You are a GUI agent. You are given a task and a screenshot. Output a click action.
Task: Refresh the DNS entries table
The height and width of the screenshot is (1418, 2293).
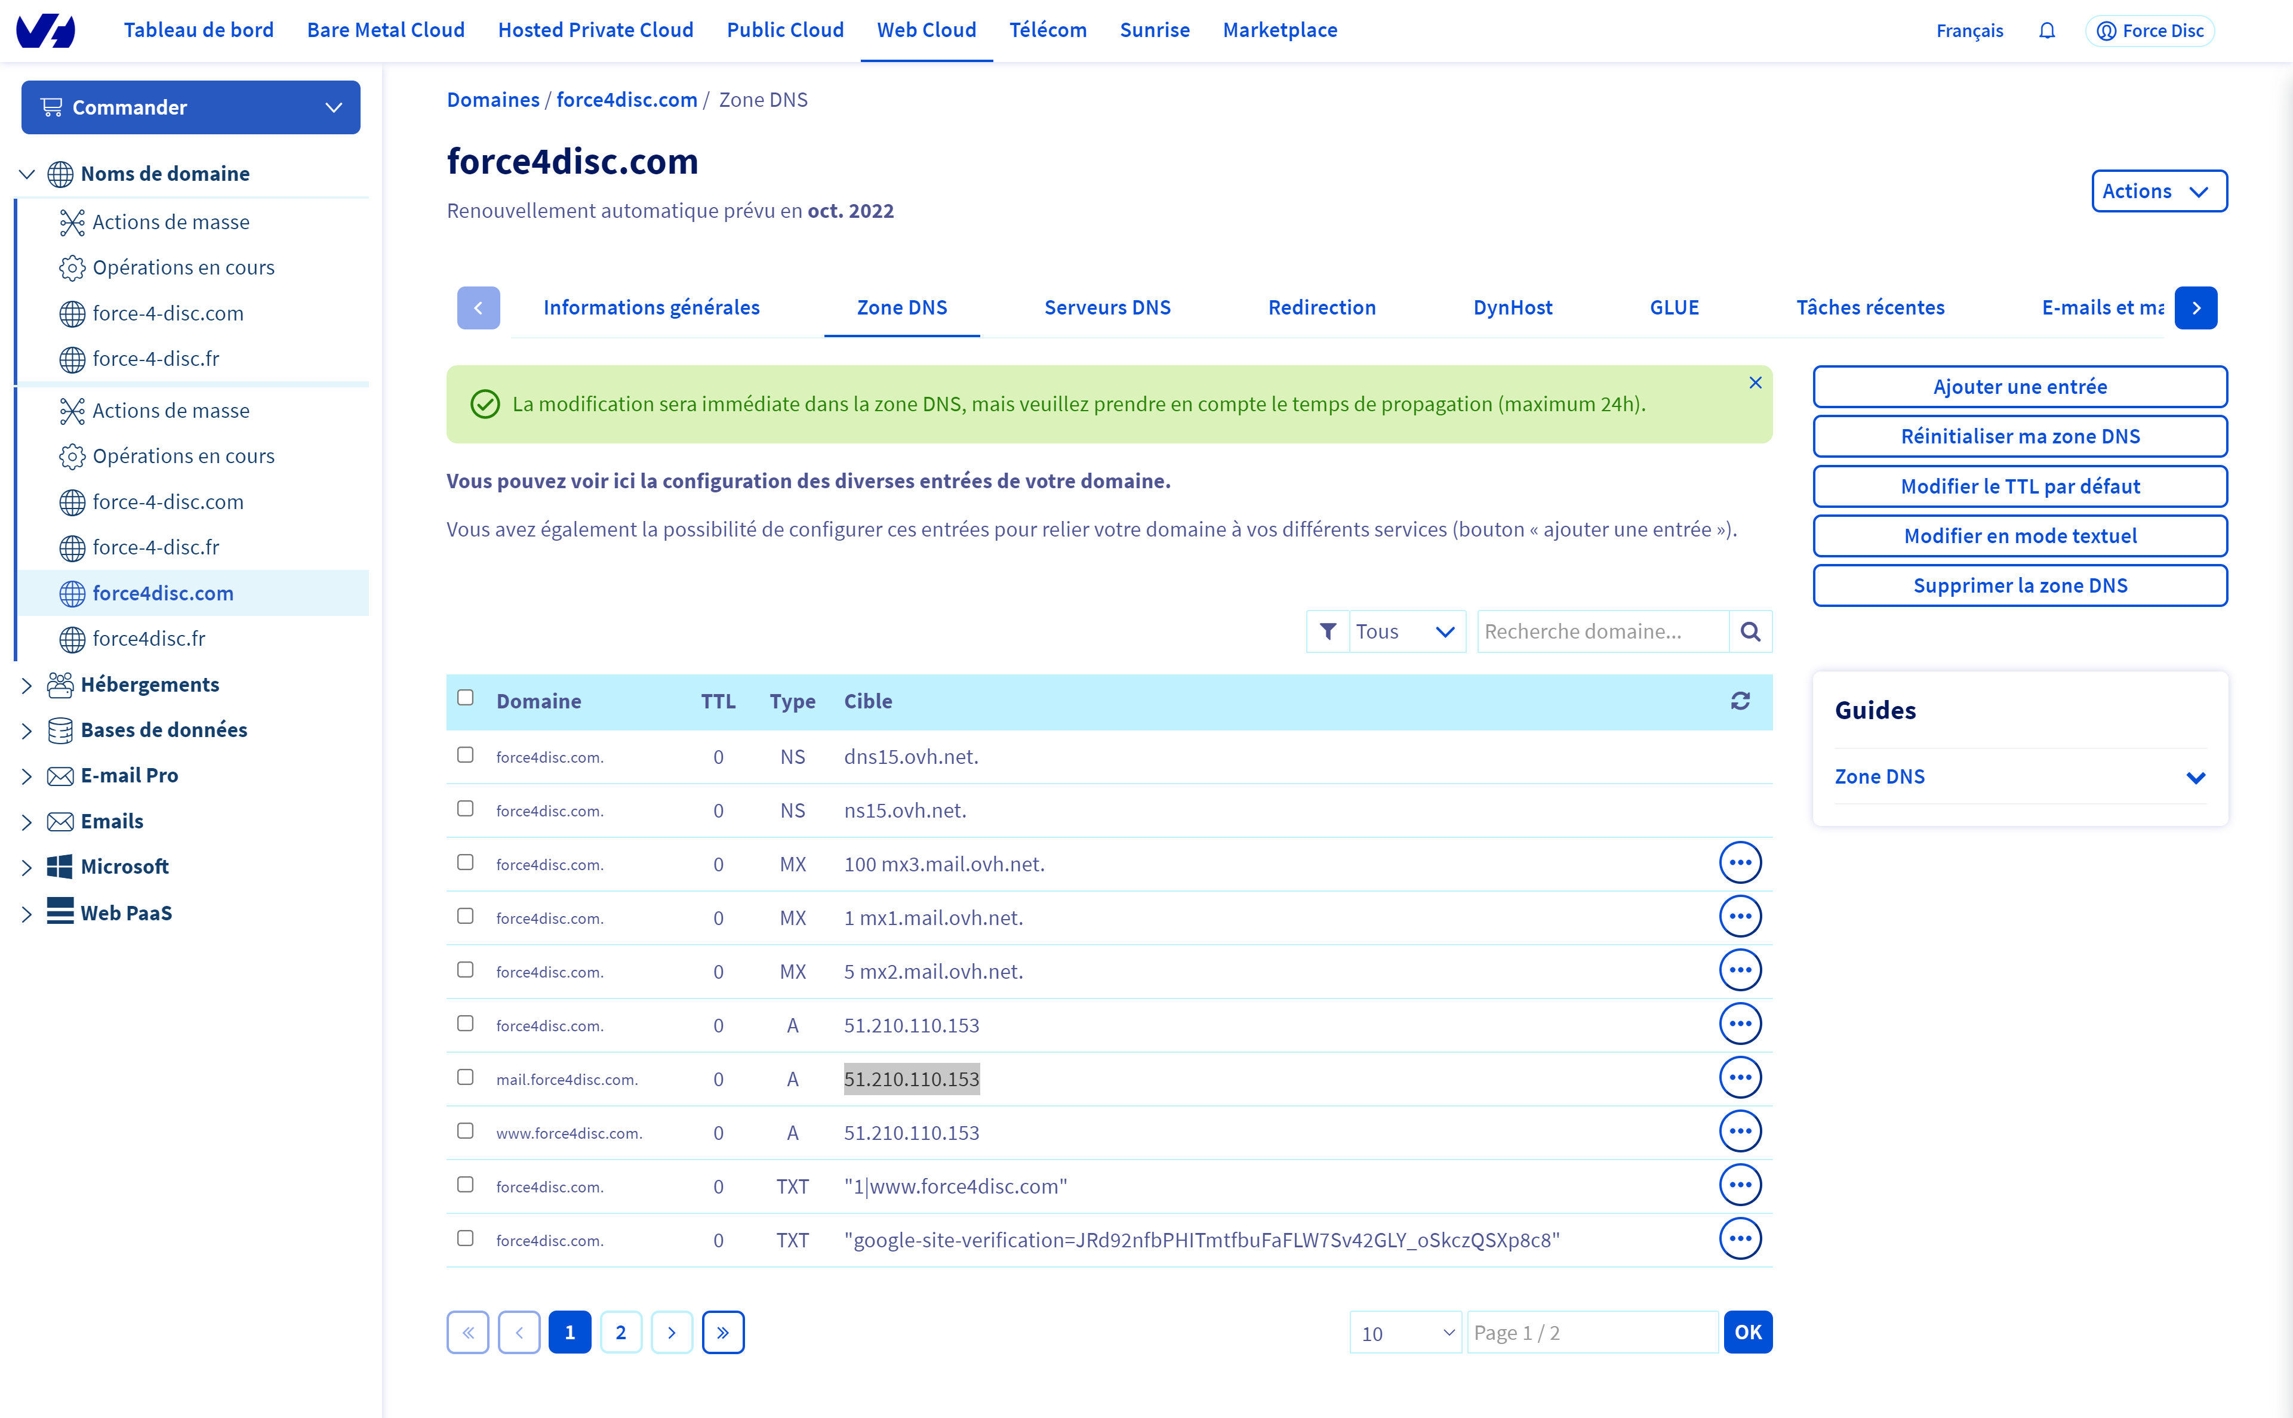tap(1740, 701)
